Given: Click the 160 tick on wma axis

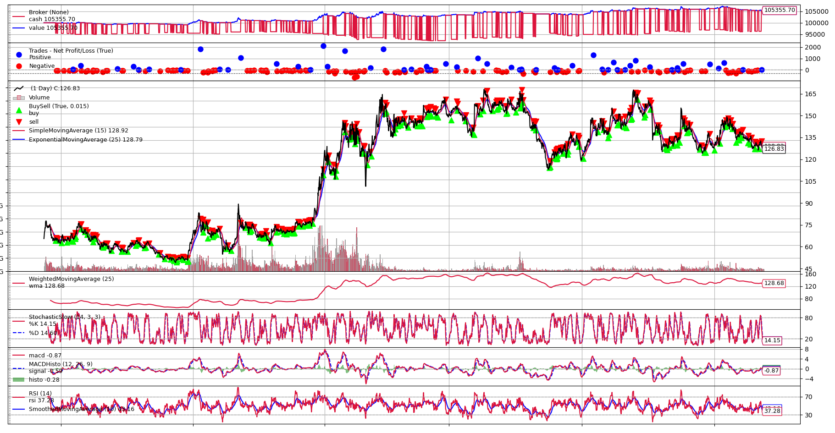Looking at the screenshot, I should pyautogui.click(x=811, y=274).
